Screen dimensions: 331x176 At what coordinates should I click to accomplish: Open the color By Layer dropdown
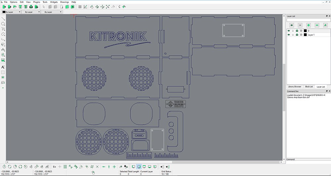(11, 12)
